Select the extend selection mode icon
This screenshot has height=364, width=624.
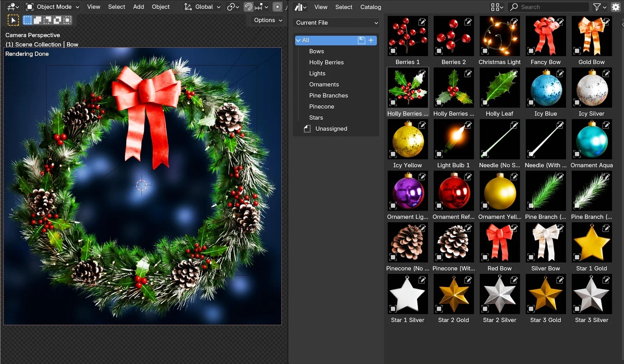tap(37, 20)
